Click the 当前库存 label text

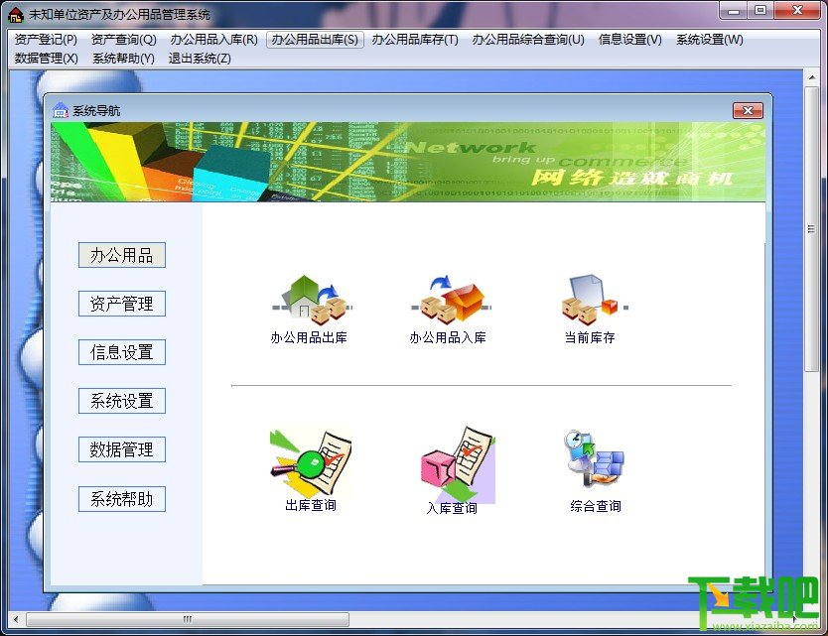click(590, 337)
